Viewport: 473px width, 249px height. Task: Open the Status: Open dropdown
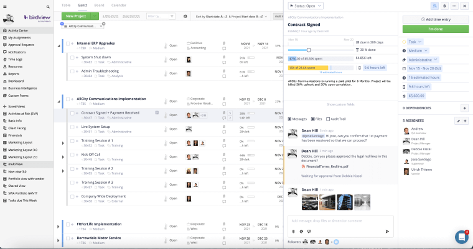[306, 6]
